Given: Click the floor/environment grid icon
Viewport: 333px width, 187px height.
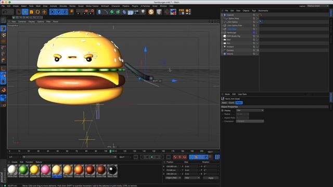Looking at the screenshot, I should click(x=131, y=12).
